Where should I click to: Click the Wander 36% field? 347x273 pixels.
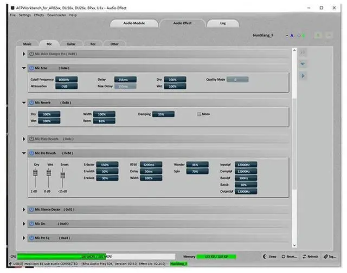click(197, 165)
